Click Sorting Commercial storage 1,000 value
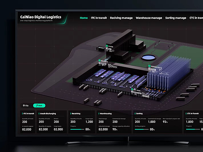The width and height of the screenshot is (203, 152). 152,122
